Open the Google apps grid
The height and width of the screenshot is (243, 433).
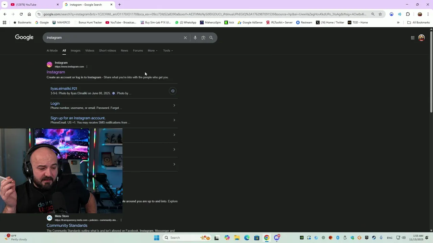tap(413, 38)
